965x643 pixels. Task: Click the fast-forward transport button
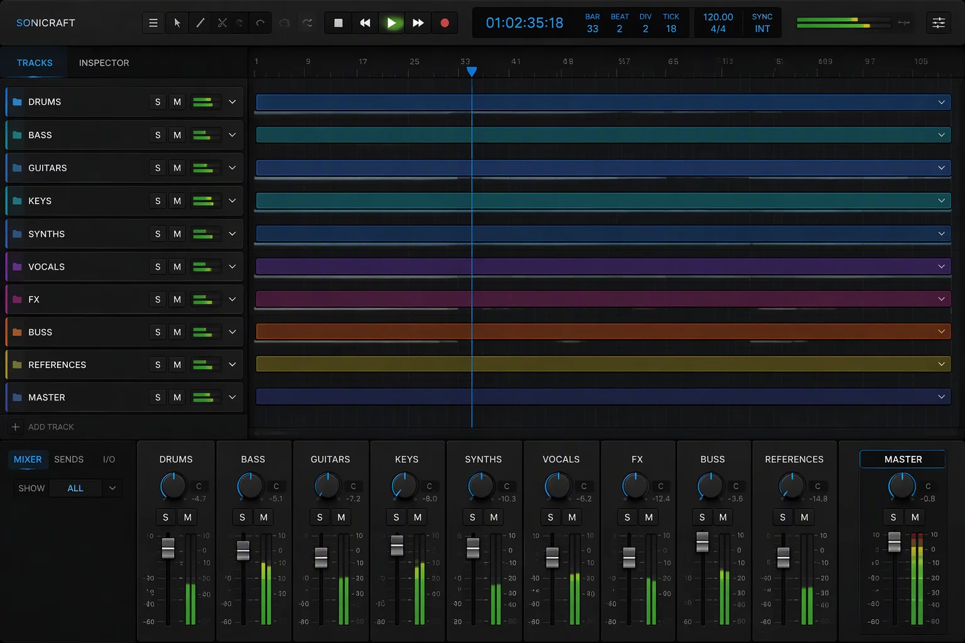(x=418, y=23)
